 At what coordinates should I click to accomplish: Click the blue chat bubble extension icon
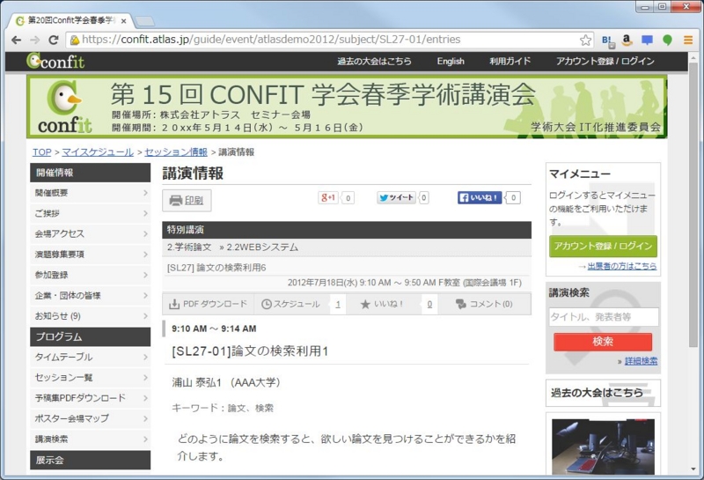click(647, 41)
